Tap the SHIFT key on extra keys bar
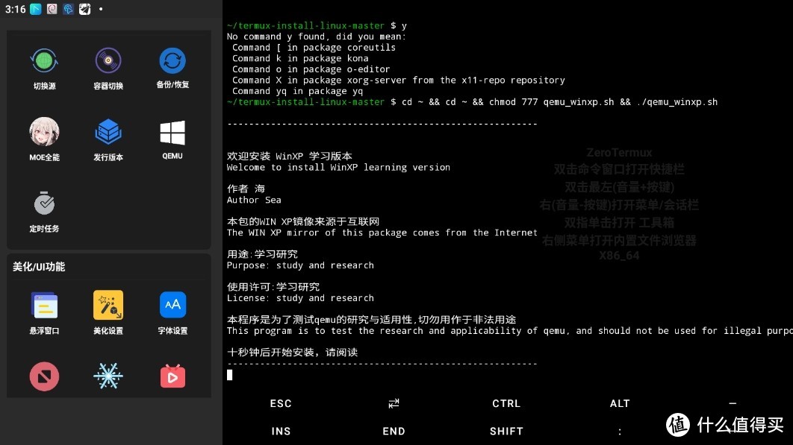 click(x=506, y=432)
